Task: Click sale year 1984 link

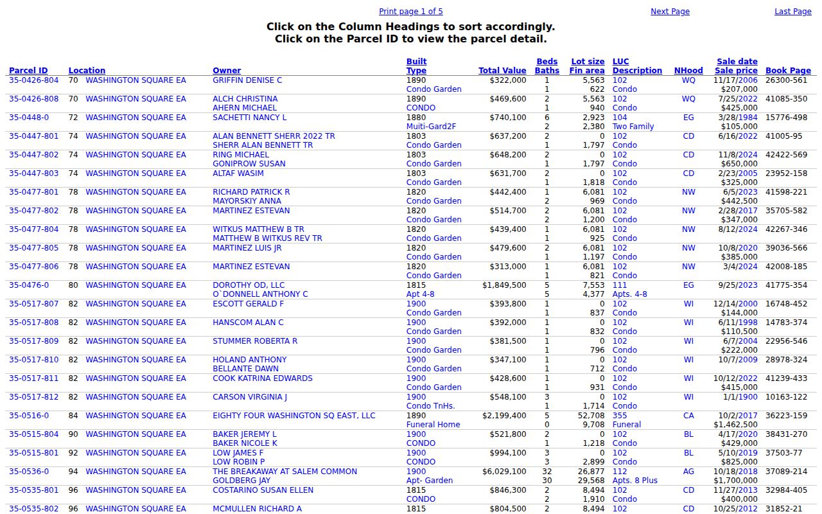Action: (x=748, y=118)
